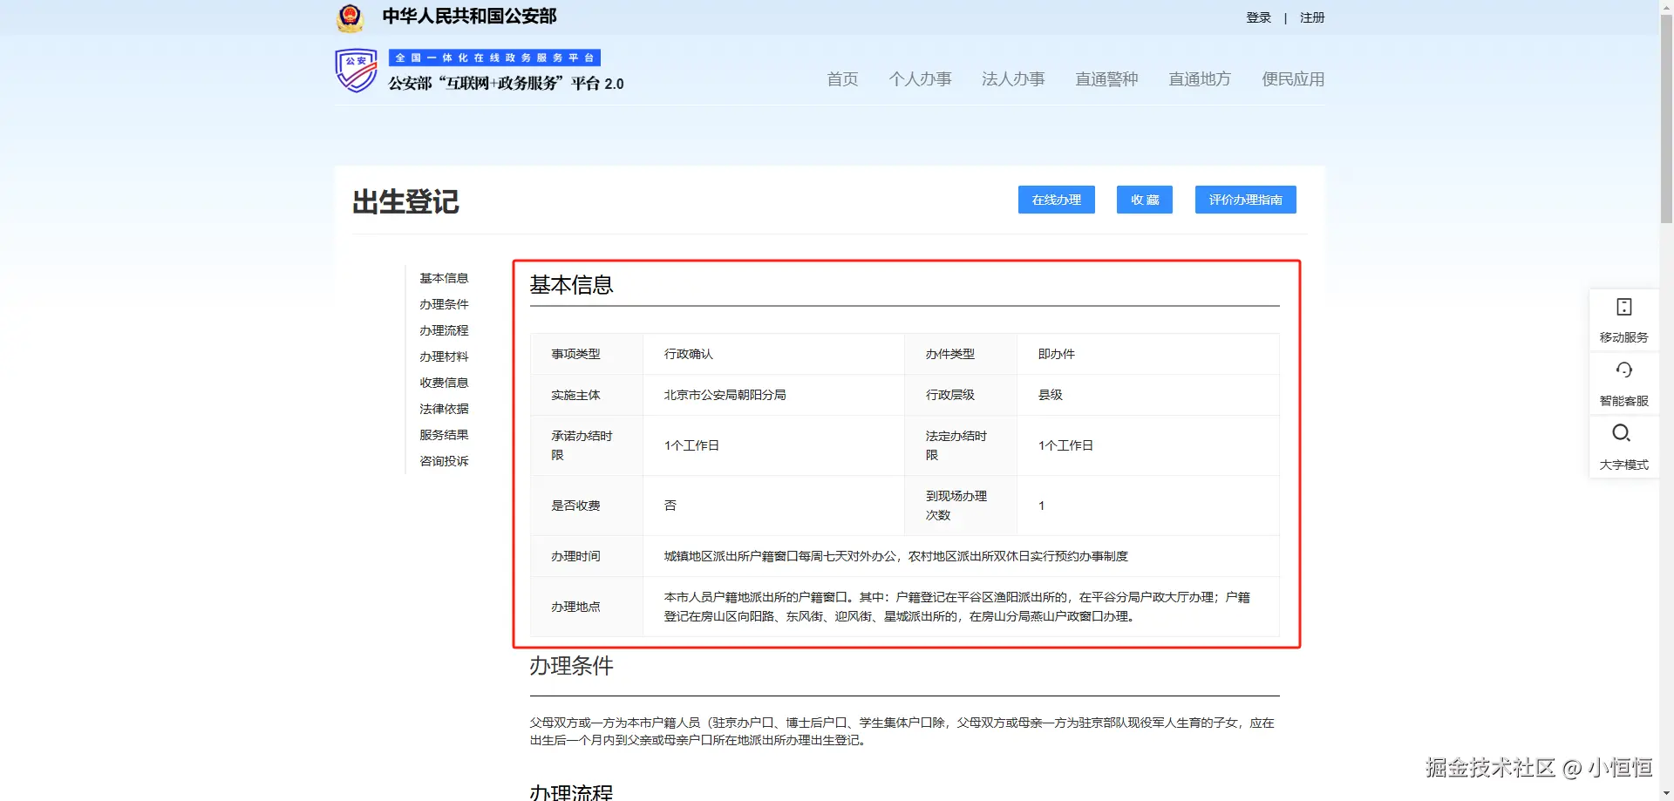Screen dimensions: 1674x801
Task: Click the 办件类型 label cell
Action: 961,354
